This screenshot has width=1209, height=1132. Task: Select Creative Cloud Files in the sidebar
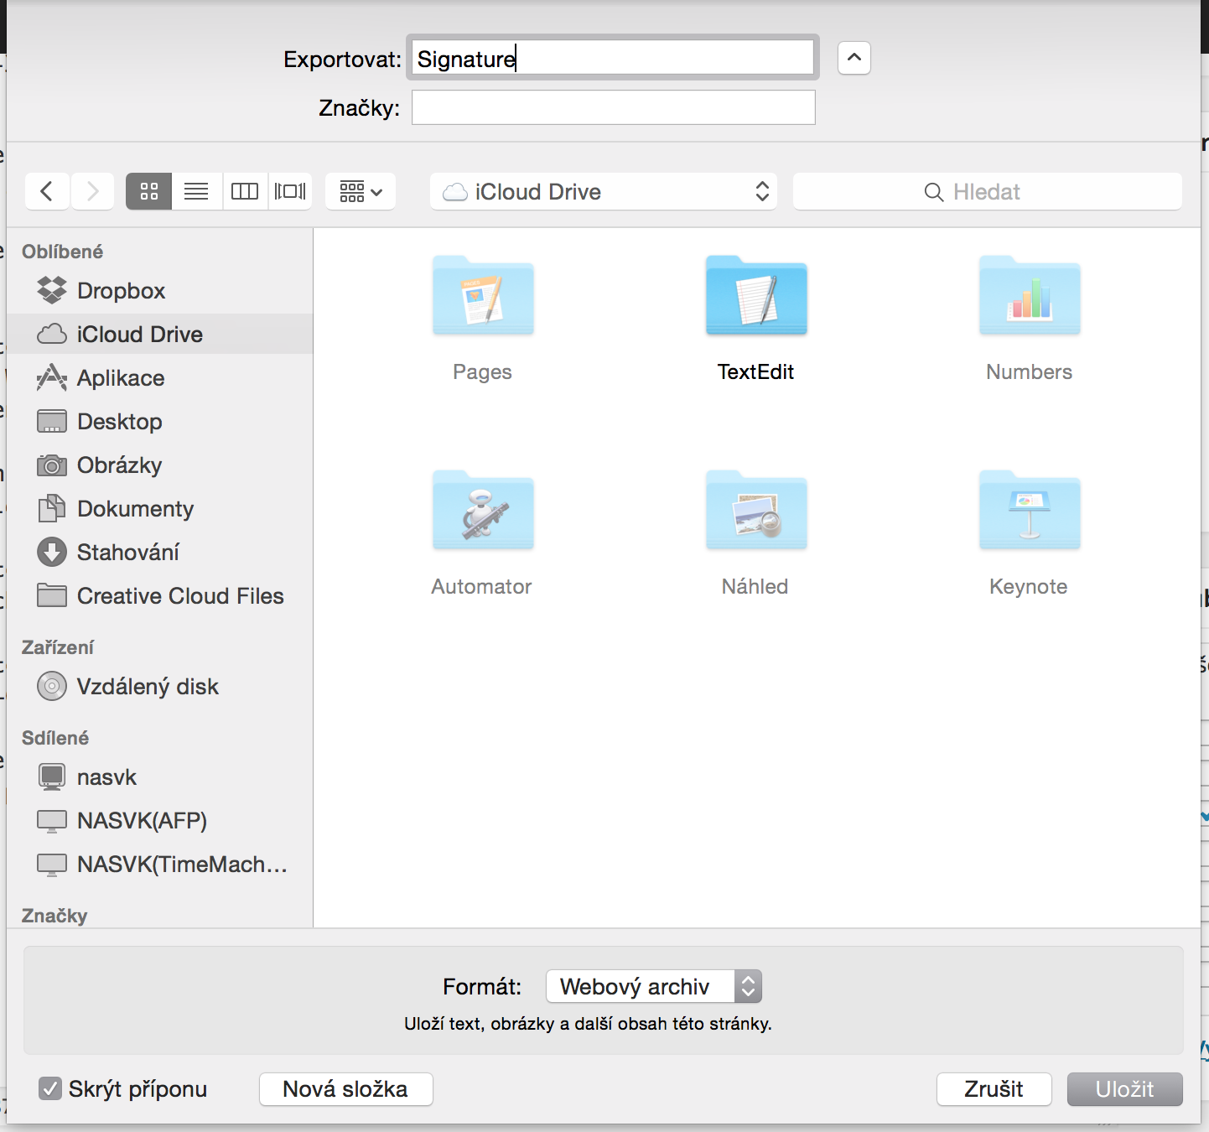tap(159, 595)
